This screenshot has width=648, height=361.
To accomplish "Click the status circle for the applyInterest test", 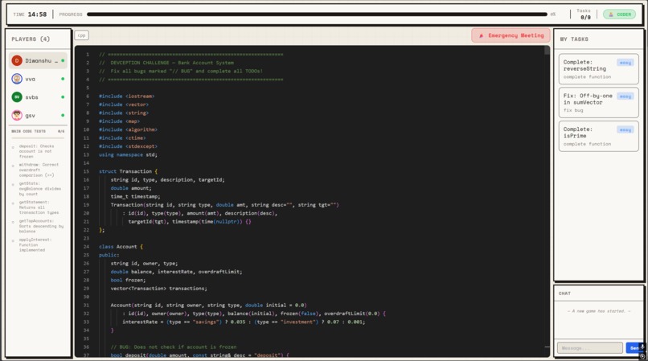I will click(13, 240).
